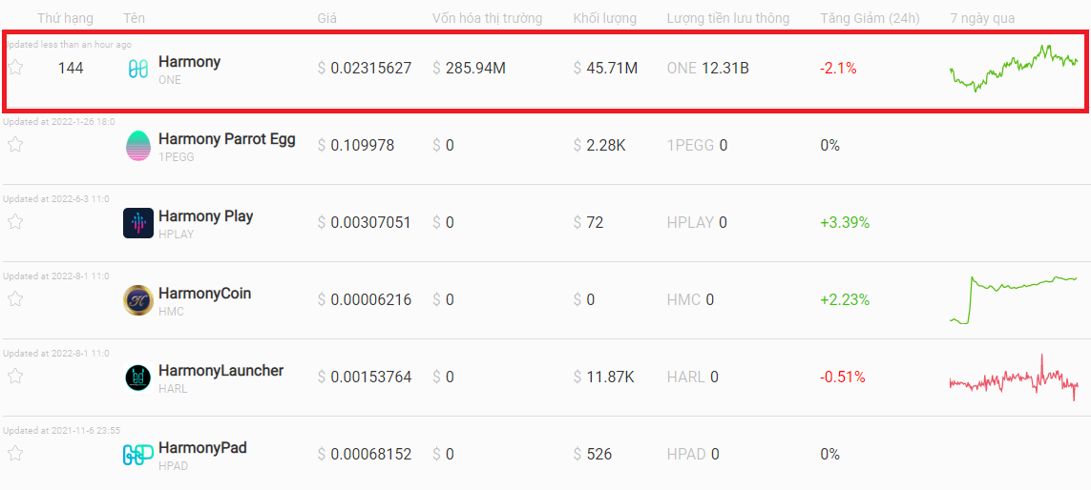Star the Harmony ONE coin as favorite
Screen dimensions: 1091x490
[15, 68]
